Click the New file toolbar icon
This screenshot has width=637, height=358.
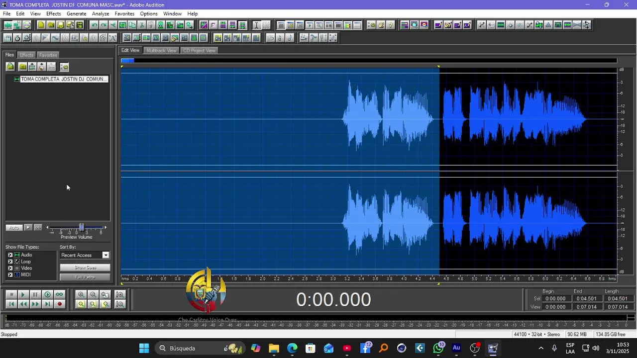tap(41, 25)
